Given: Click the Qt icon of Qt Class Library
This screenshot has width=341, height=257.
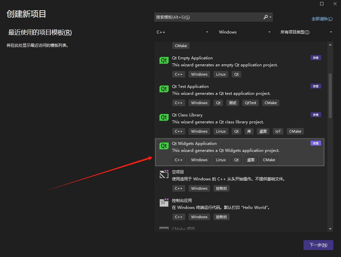Looking at the screenshot, I should (x=164, y=117).
